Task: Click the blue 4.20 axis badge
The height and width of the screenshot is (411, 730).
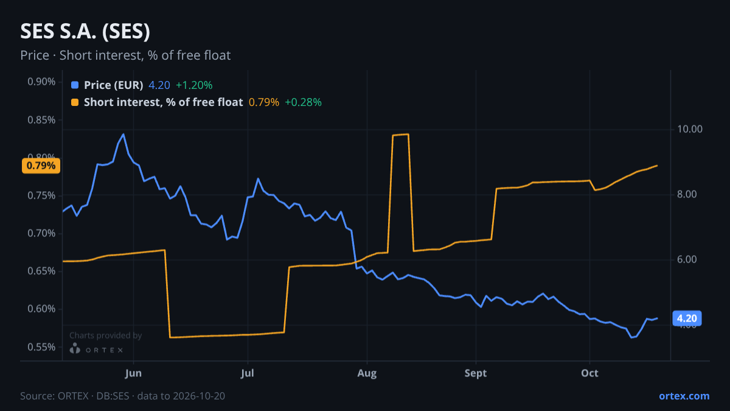Action: click(687, 318)
